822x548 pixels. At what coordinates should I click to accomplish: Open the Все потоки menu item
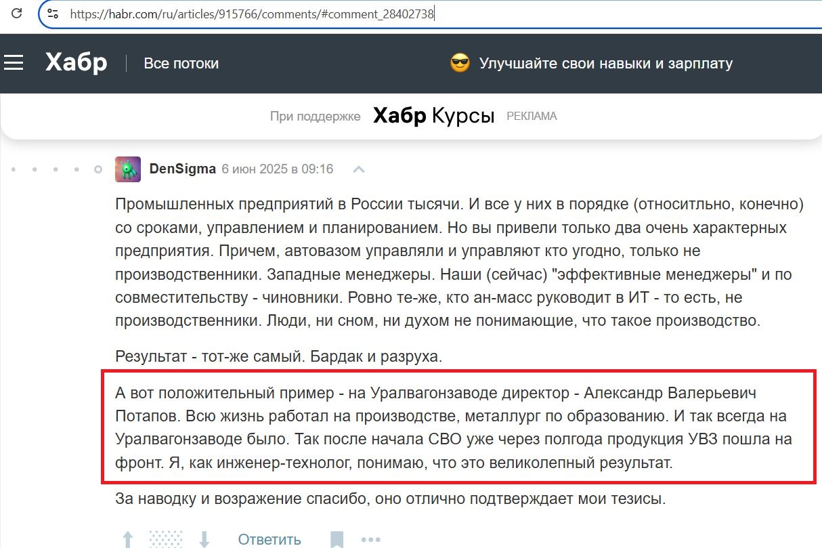[x=181, y=62]
